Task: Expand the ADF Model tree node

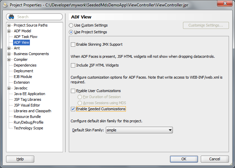Action: (x=9, y=31)
